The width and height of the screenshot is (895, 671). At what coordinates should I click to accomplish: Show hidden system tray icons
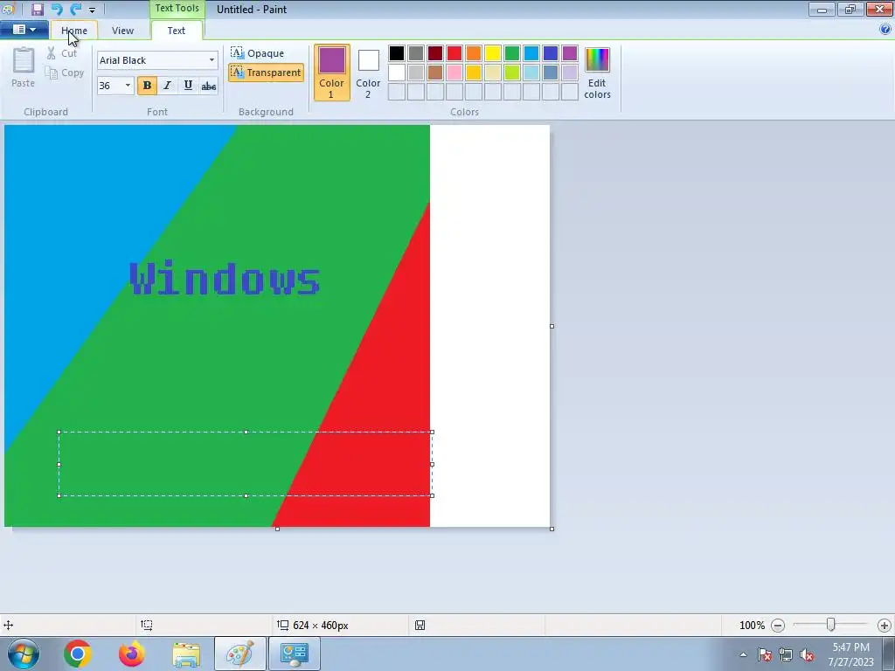click(743, 654)
